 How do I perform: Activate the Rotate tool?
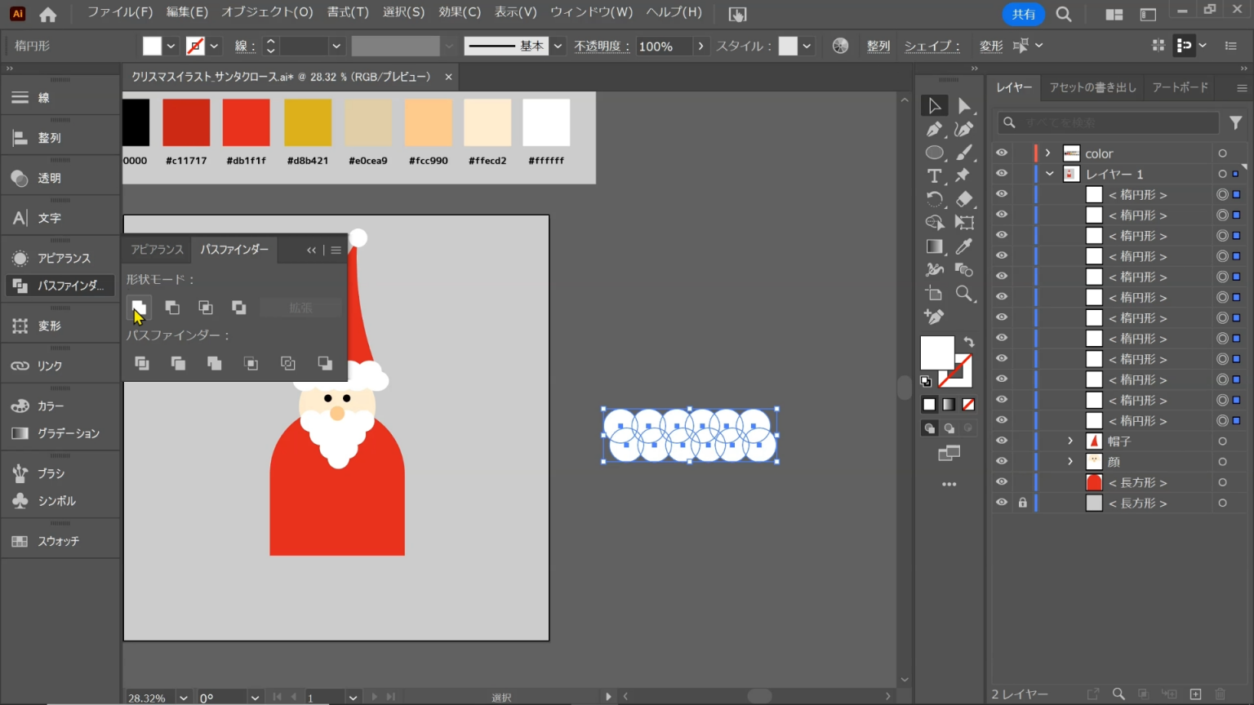[935, 199]
